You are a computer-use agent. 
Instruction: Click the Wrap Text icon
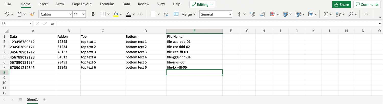click(166, 14)
